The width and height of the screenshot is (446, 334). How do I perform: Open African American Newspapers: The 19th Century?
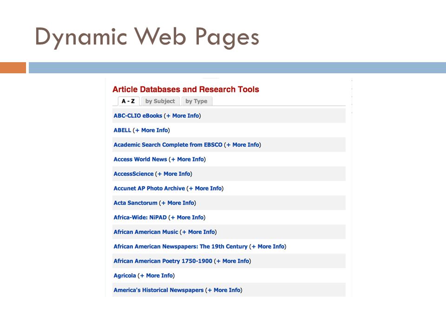click(x=180, y=246)
